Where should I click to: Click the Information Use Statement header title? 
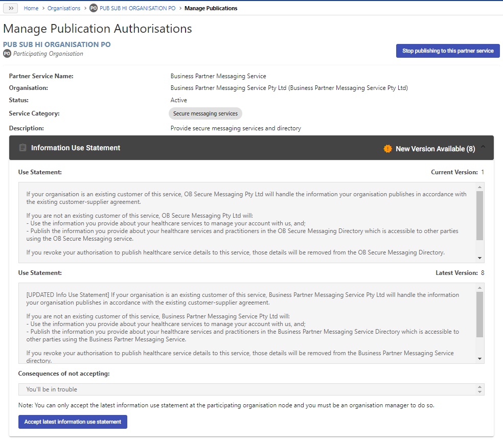[x=75, y=148]
